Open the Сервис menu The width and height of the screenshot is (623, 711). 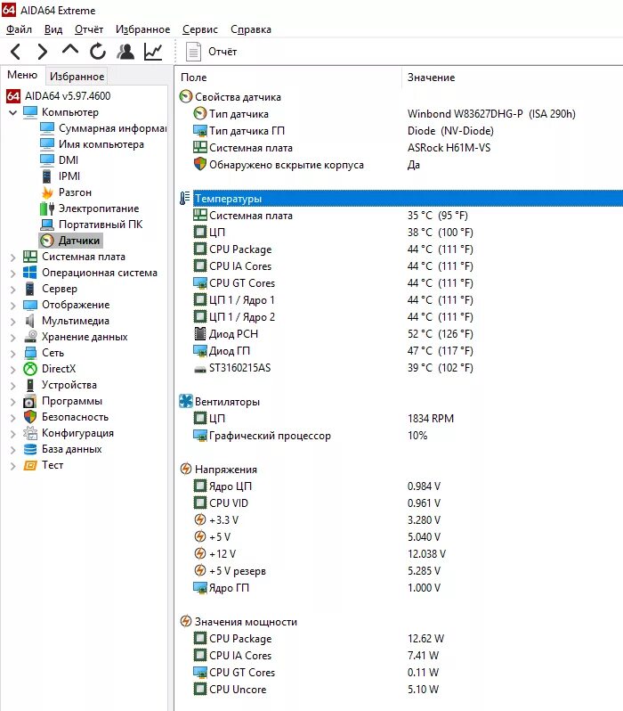pos(200,29)
